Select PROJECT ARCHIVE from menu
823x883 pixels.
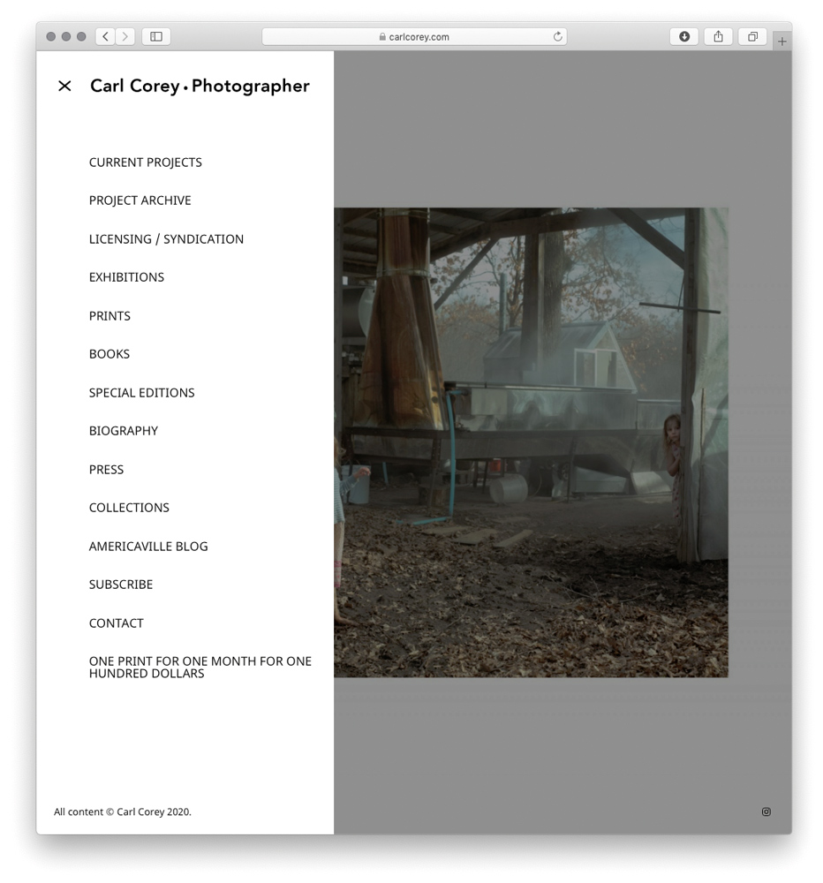(140, 200)
